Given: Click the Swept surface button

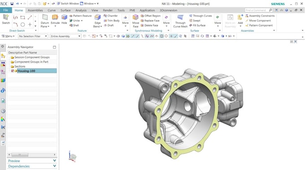Looking at the screenshot, I should click(x=195, y=21).
